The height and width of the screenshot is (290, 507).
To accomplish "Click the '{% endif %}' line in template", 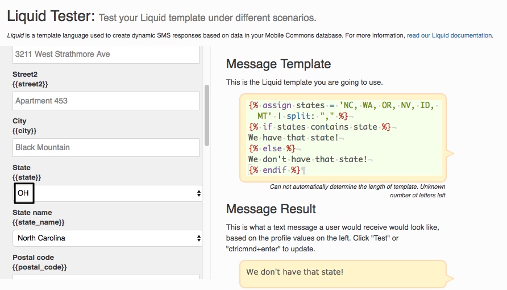I will (x=274, y=170).
